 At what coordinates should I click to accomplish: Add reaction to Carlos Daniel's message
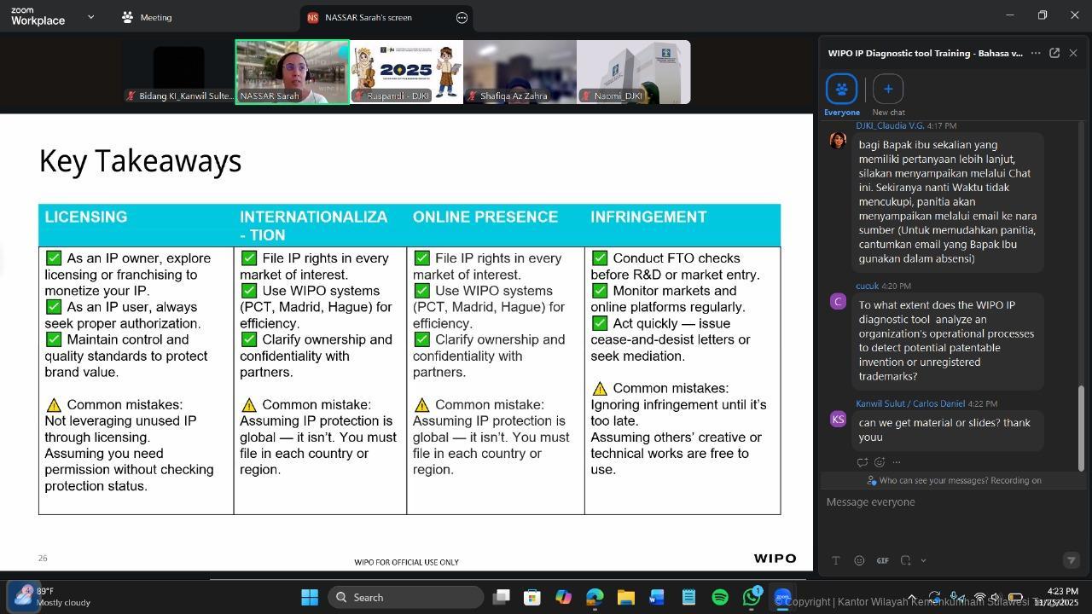click(x=879, y=462)
